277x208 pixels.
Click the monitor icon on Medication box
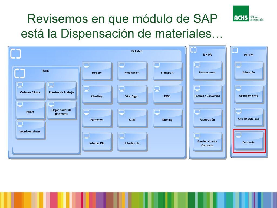click(x=122, y=65)
